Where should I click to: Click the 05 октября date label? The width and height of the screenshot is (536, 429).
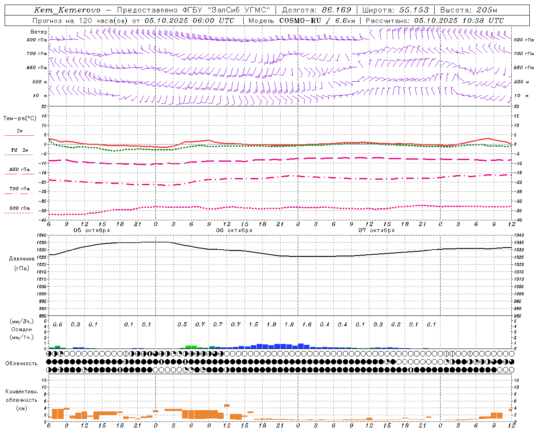click(x=92, y=230)
